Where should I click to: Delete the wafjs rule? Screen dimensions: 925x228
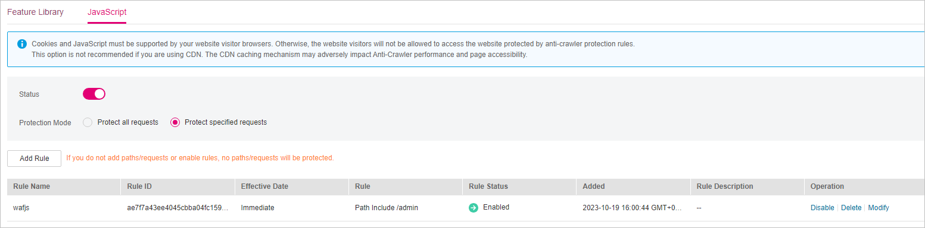[851, 208]
